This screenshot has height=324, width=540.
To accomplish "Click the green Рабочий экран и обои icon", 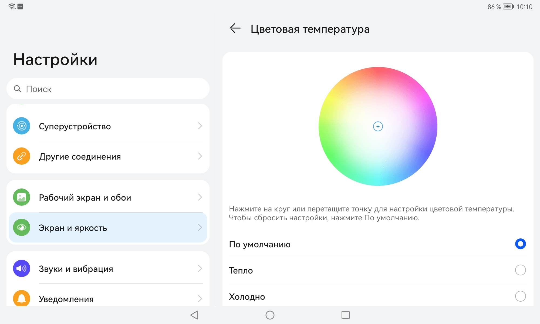I will (22, 197).
